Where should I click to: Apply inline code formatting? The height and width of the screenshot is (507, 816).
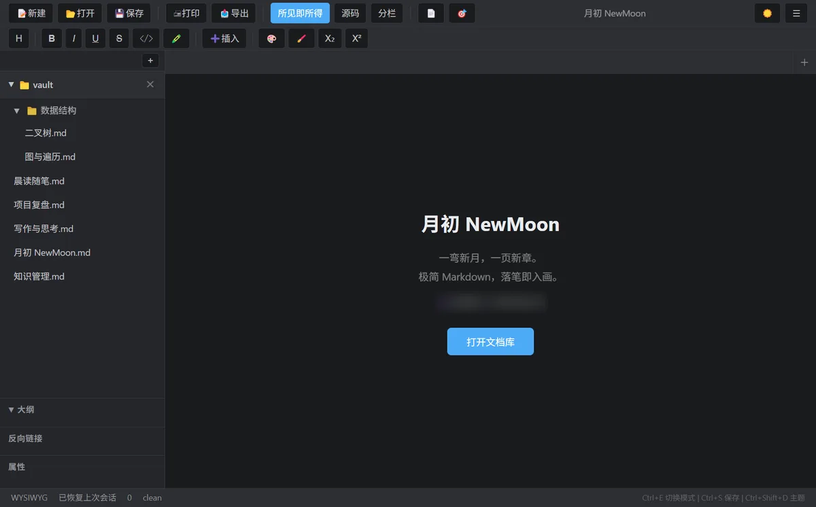tap(146, 39)
